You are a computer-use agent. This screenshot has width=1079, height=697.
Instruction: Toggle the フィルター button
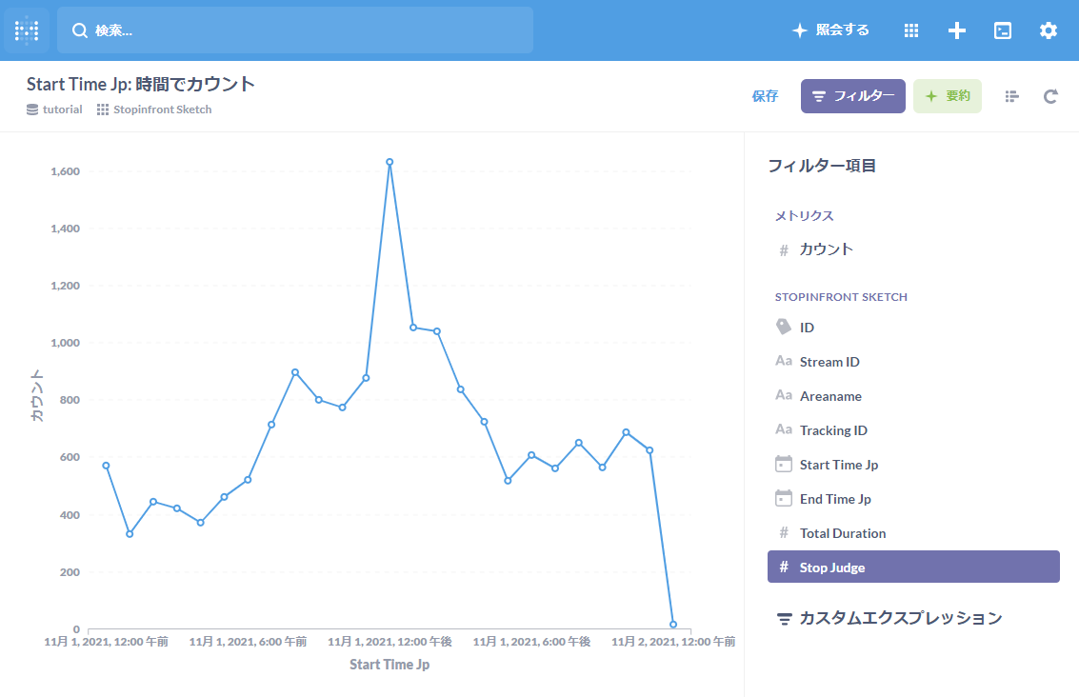click(x=852, y=96)
